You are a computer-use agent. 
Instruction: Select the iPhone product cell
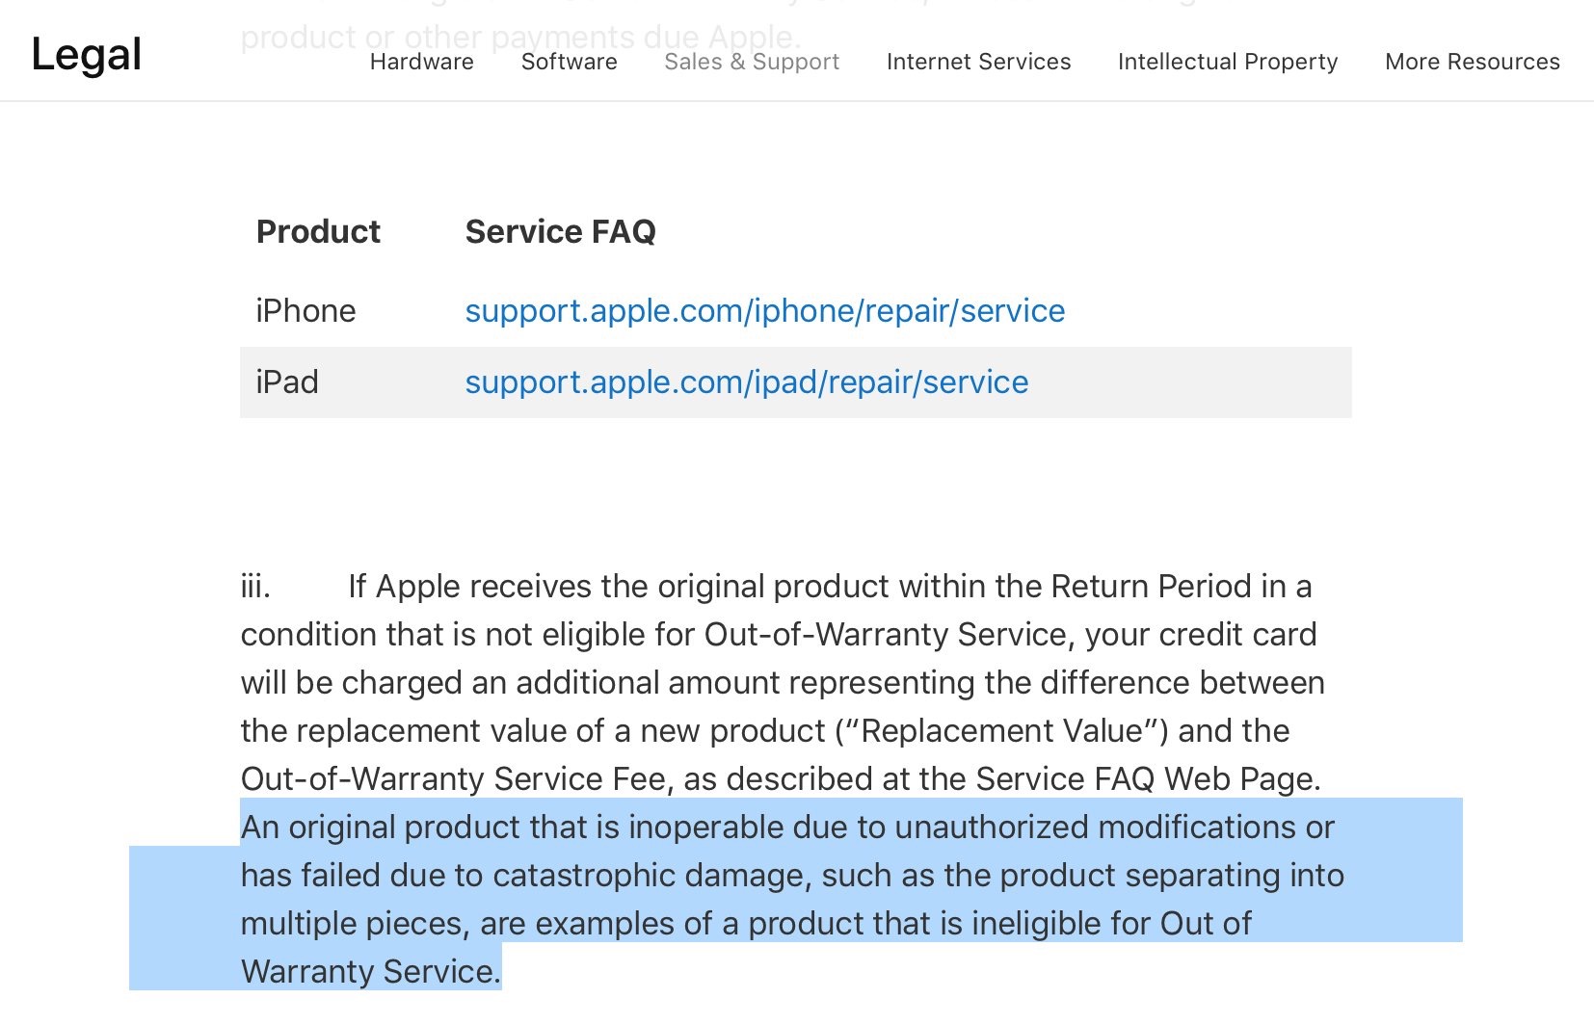(x=306, y=311)
